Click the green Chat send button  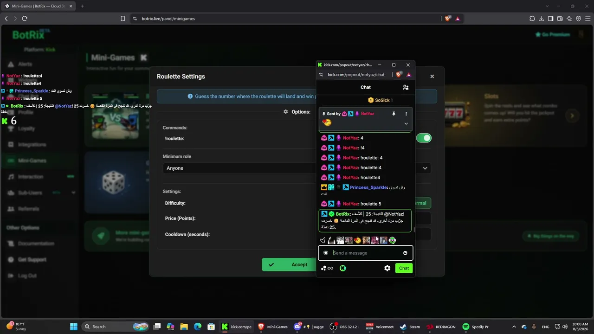click(404, 268)
